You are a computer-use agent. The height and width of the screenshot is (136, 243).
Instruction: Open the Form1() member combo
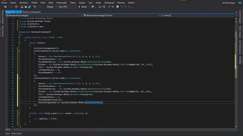click(x=199, y=15)
